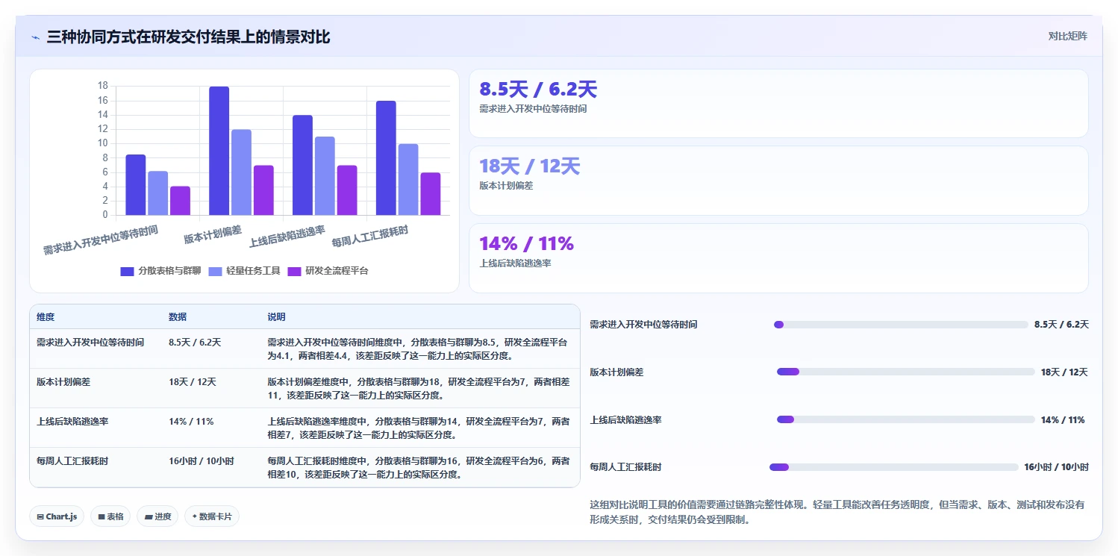This screenshot has width=1118, height=556.
Task: Open the 14% / 11% data card
Action: tap(778, 257)
